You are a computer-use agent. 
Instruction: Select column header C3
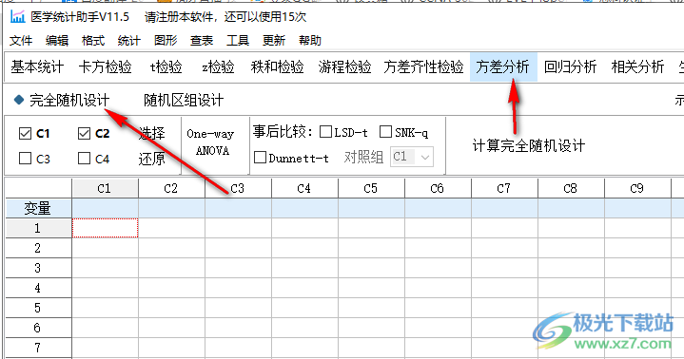[238, 188]
